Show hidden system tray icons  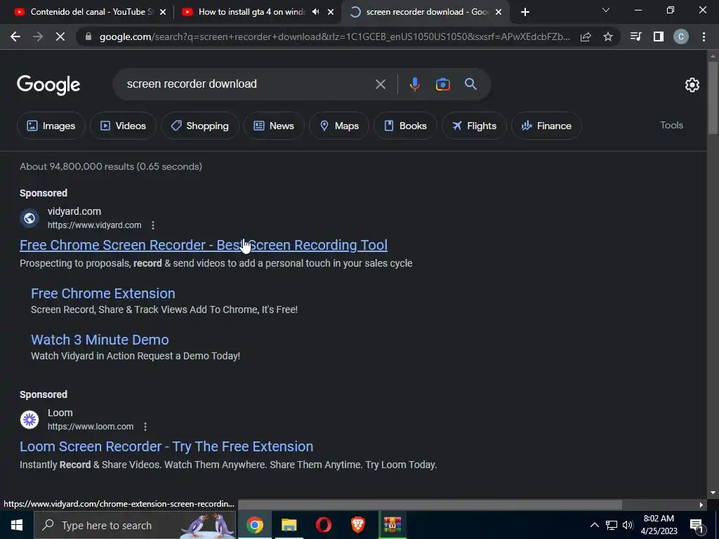click(594, 525)
